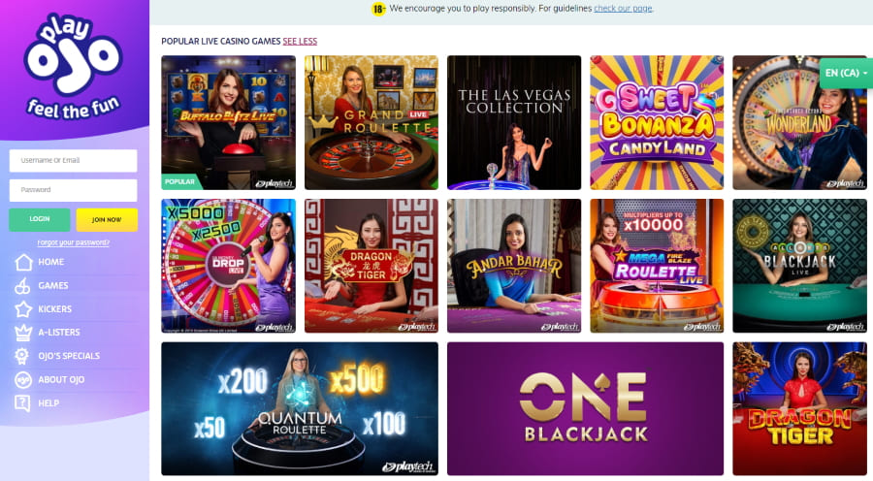Click the yellow JOIN NOW button
873x481 pixels.
107,219
